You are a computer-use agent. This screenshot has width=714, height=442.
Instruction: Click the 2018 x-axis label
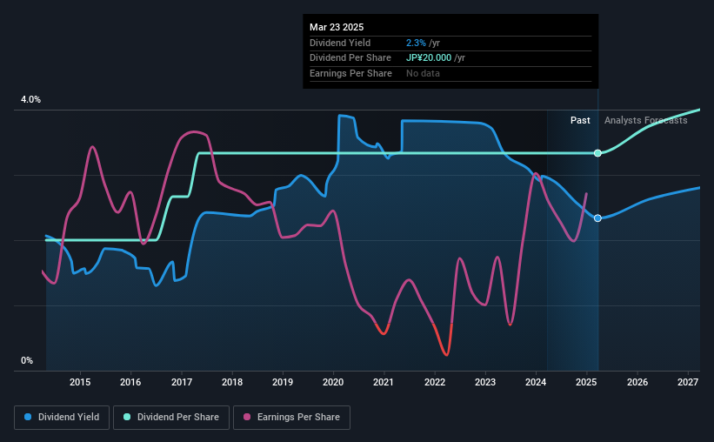pos(232,382)
